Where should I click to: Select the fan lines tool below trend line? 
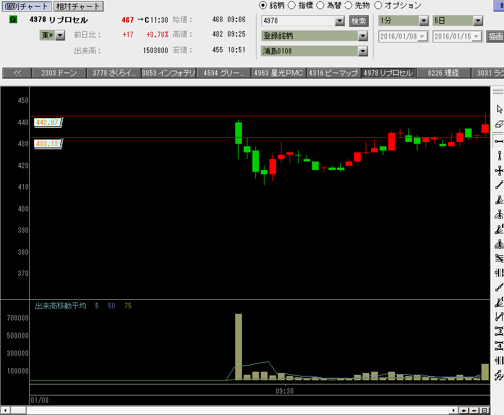coord(499,200)
